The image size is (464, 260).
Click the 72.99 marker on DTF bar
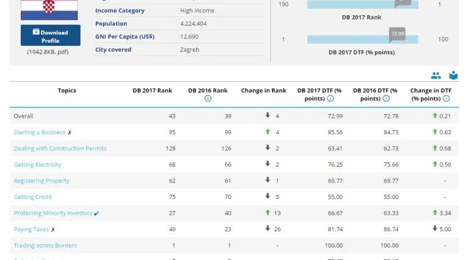397,34
